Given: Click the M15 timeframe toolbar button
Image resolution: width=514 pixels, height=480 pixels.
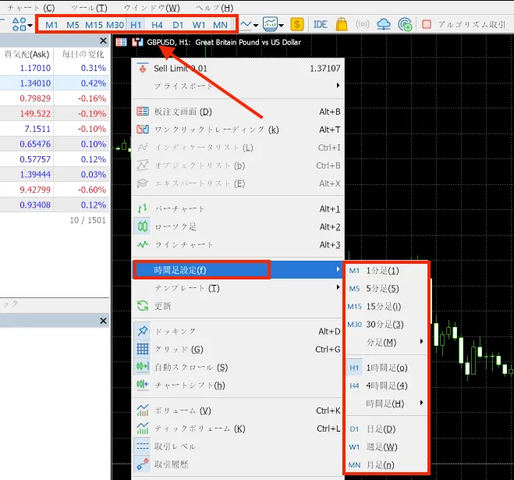Looking at the screenshot, I should click(94, 24).
